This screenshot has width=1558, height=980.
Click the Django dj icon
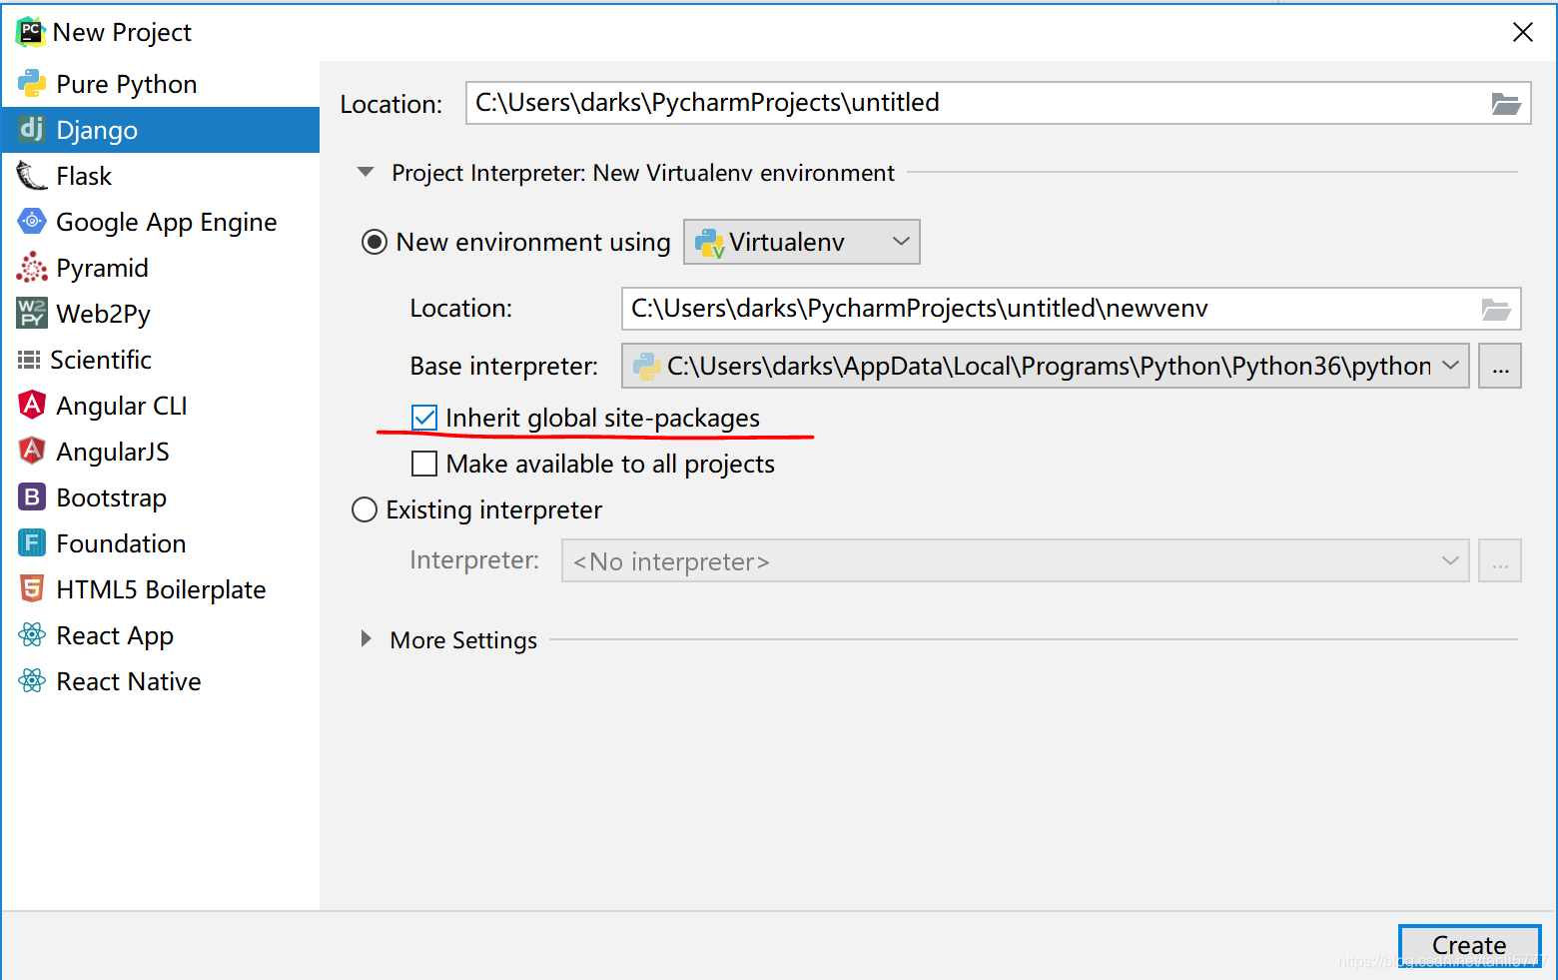click(32, 129)
